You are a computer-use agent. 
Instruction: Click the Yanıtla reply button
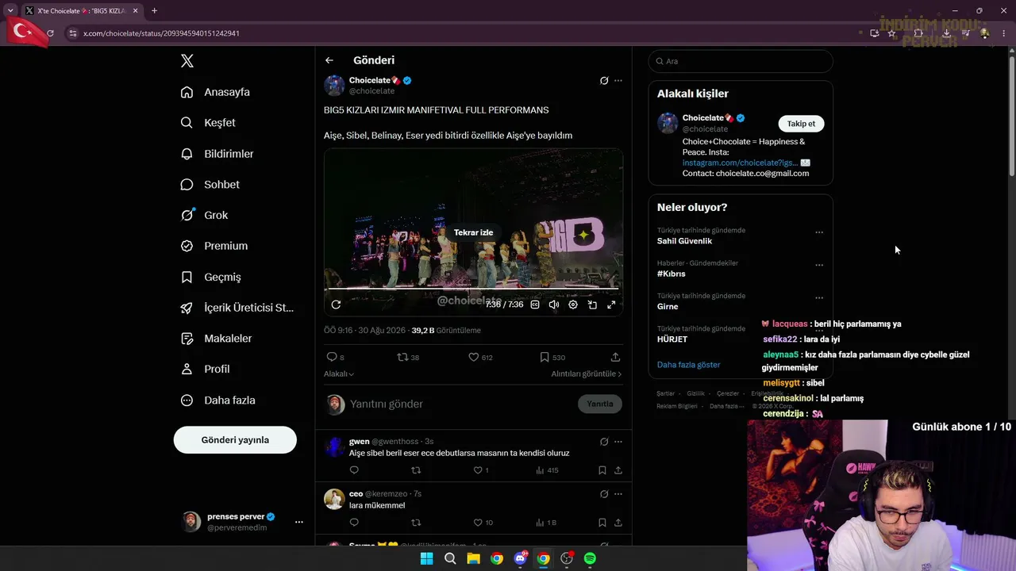click(600, 404)
